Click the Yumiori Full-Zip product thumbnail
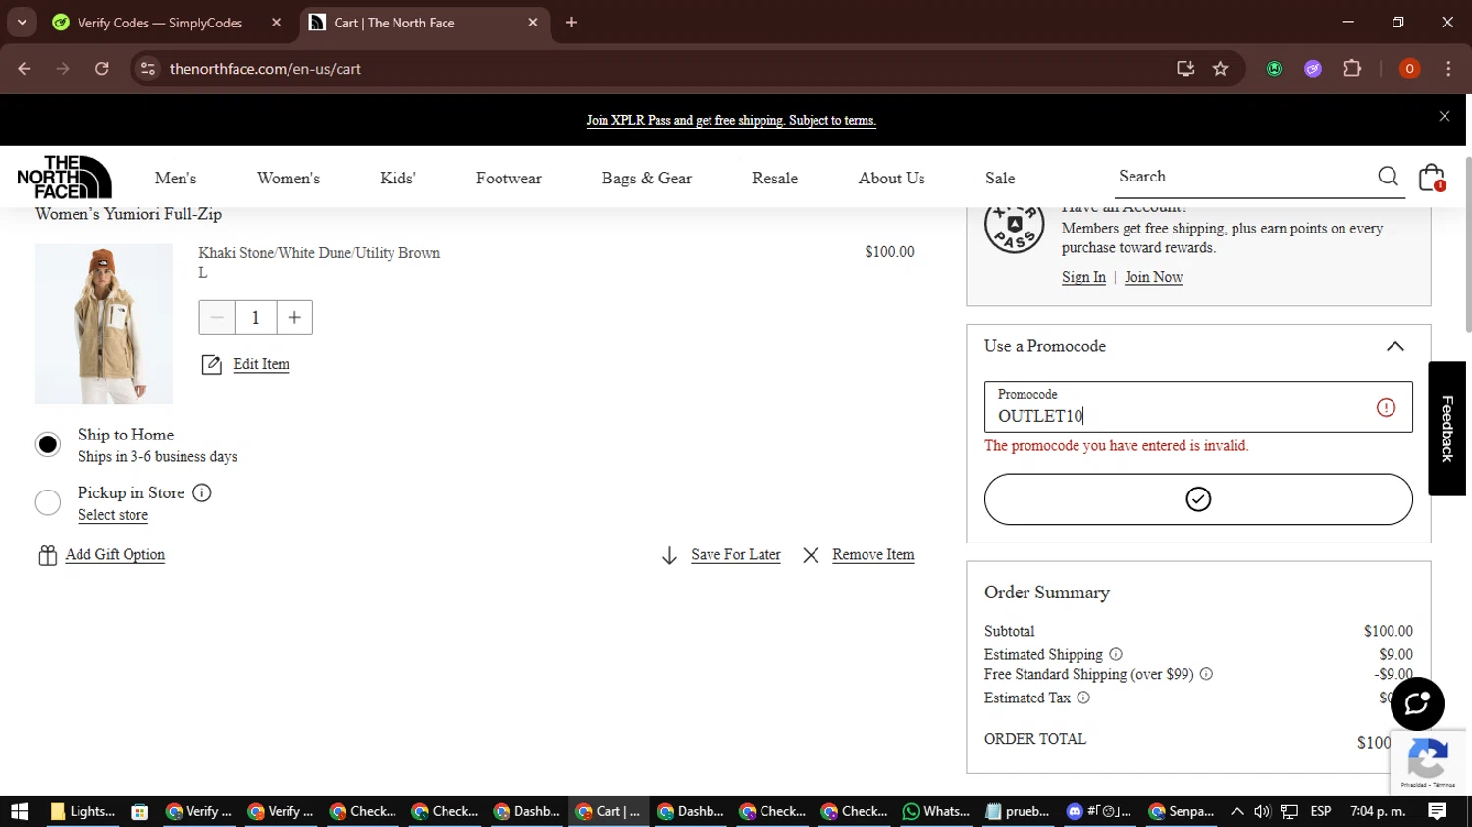1472x827 pixels. [x=104, y=324]
